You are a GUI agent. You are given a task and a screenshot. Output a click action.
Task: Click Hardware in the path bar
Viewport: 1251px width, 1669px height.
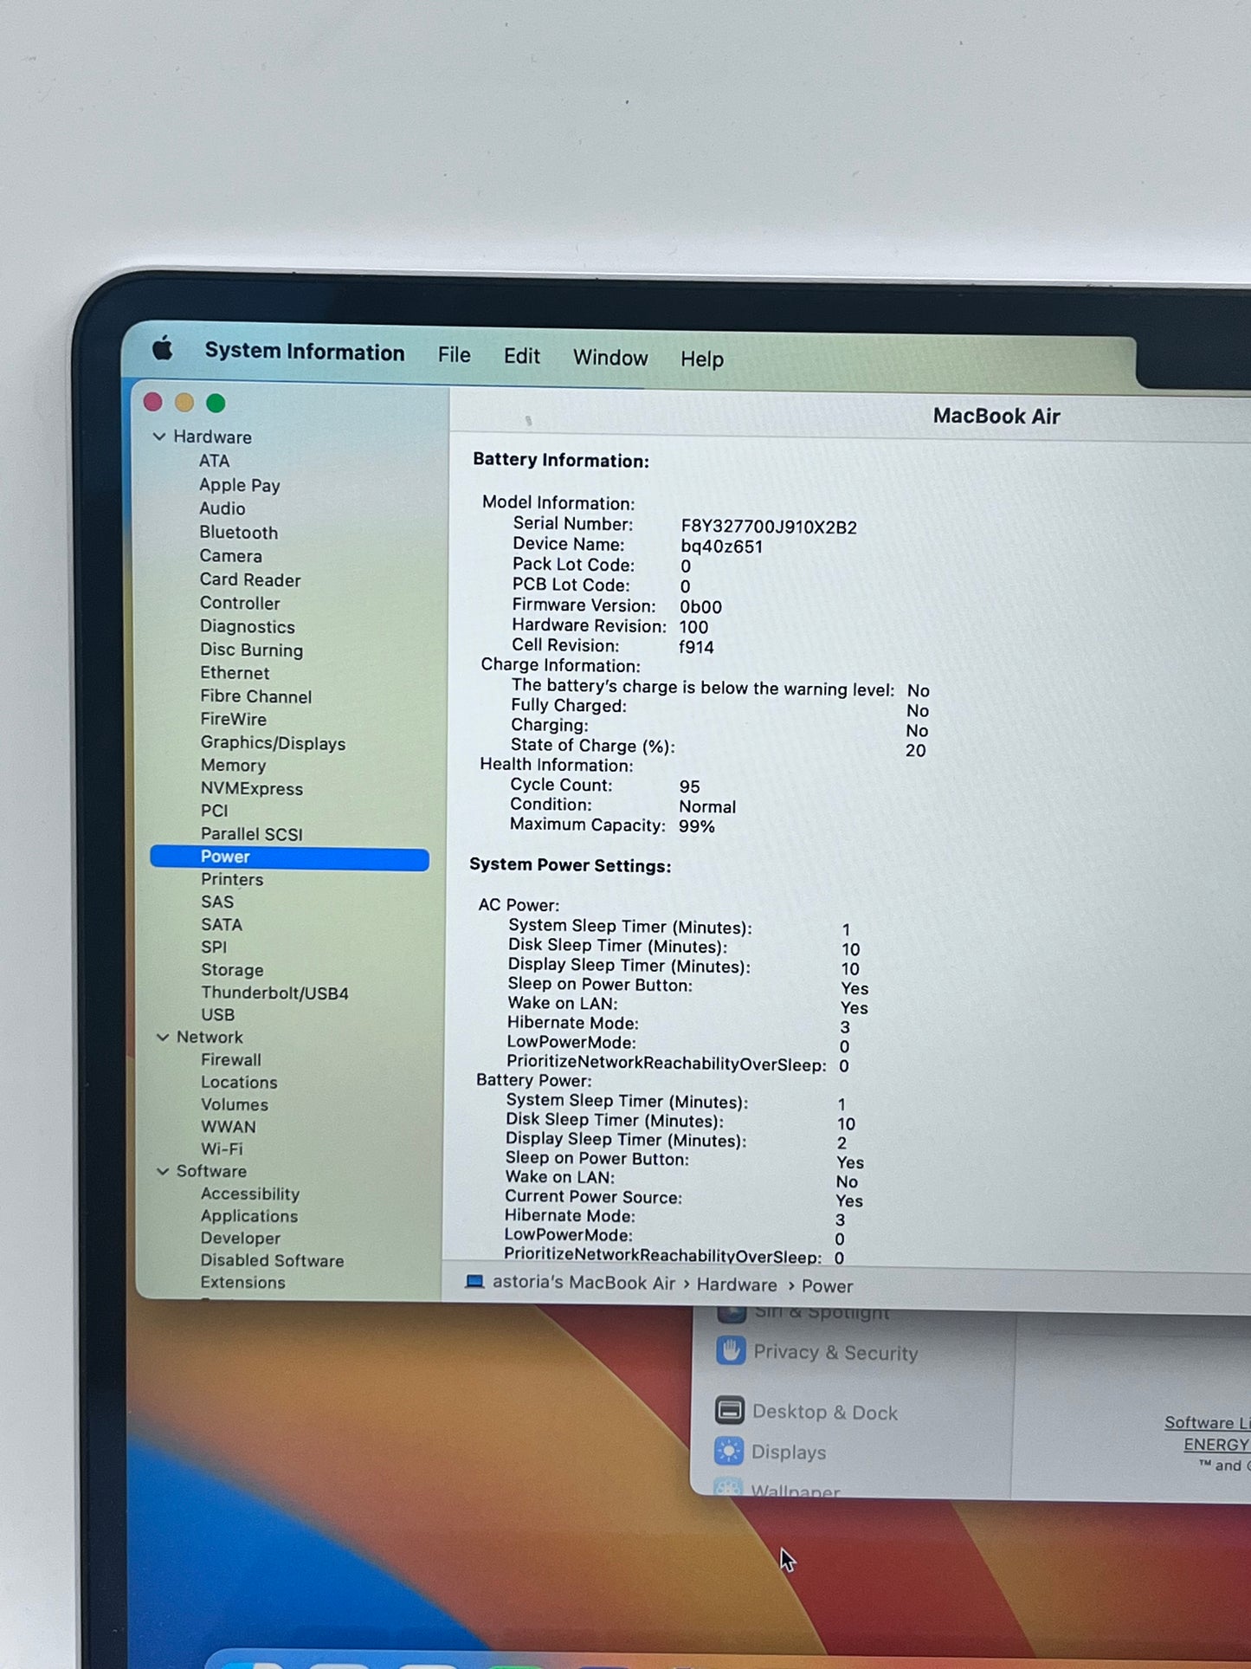tap(737, 1284)
